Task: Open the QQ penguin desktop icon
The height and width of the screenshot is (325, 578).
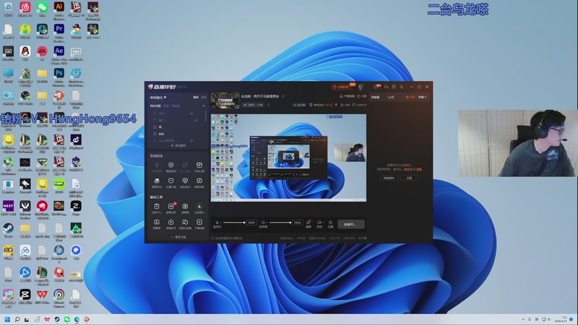Action: (25, 51)
